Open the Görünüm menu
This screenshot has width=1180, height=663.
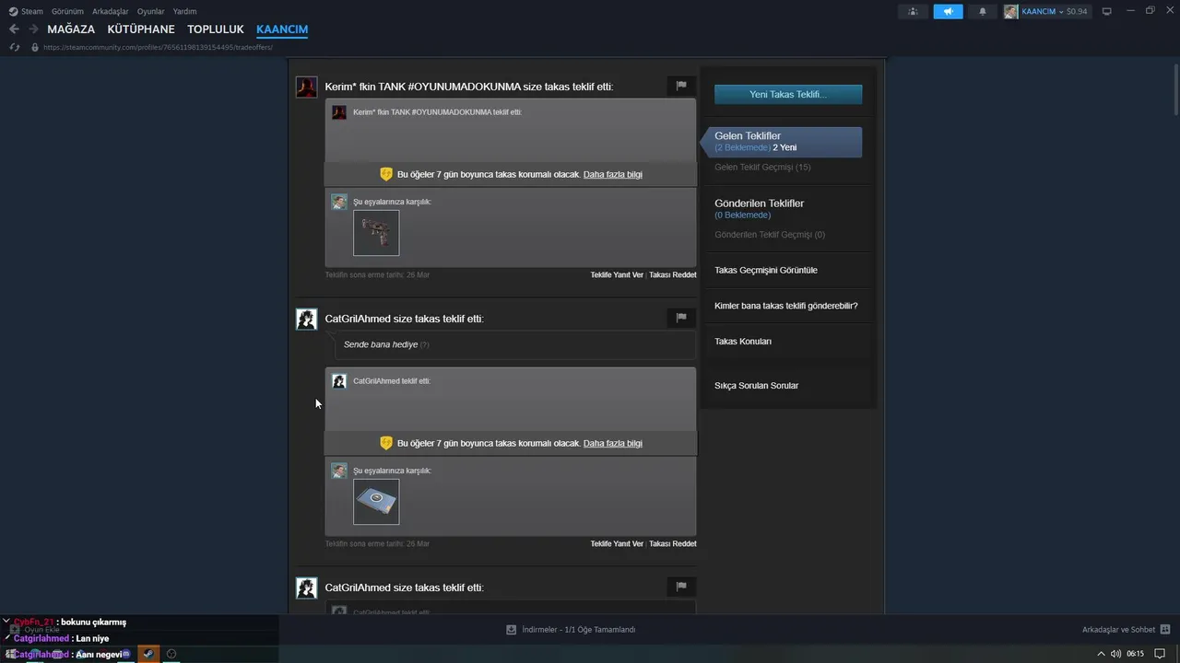pos(67,11)
